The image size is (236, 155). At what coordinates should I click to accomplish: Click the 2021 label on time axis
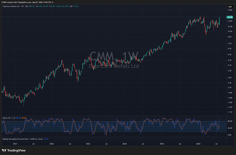tap(15, 144)
